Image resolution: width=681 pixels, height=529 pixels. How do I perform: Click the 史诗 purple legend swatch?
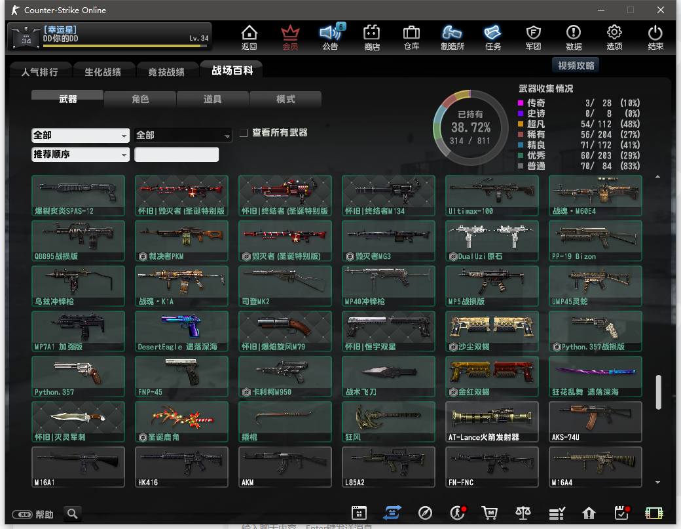pyautogui.click(x=521, y=113)
